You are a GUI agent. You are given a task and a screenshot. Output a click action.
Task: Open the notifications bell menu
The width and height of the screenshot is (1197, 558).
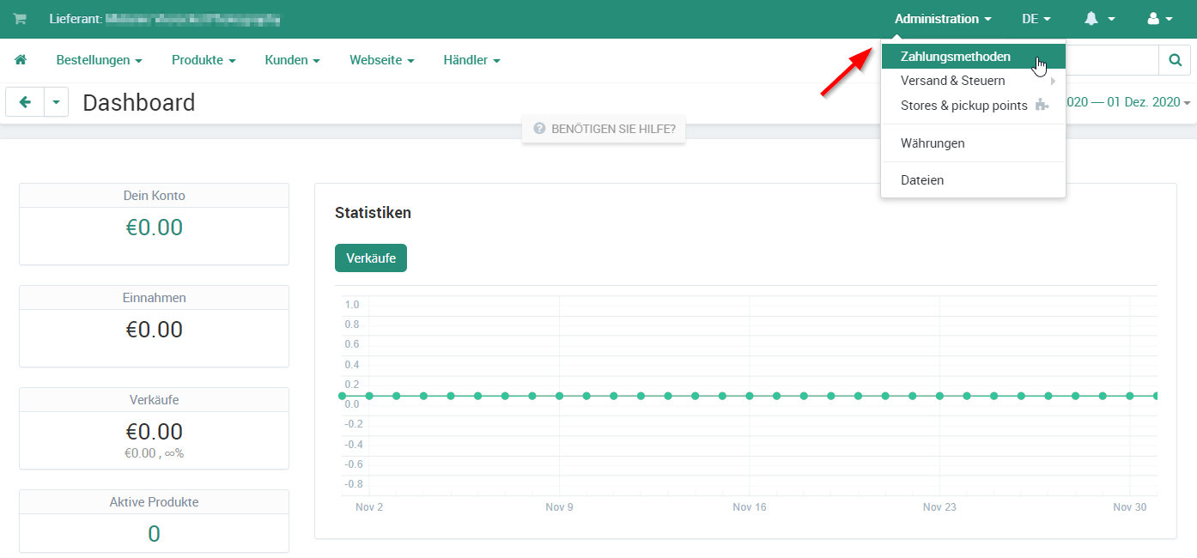(1100, 19)
